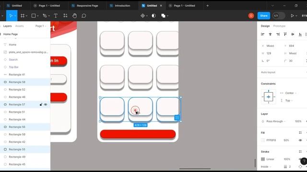Click the Present play button

292,16
